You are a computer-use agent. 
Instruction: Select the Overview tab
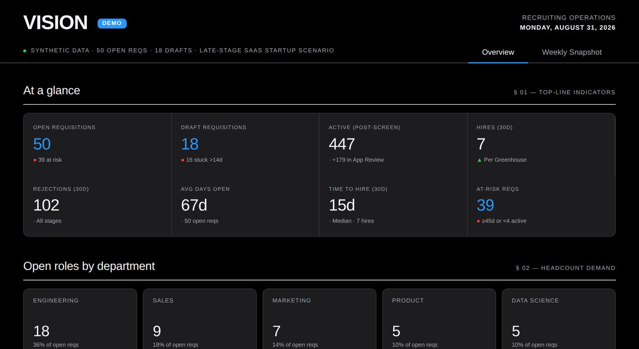pyautogui.click(x=498, y=52)
